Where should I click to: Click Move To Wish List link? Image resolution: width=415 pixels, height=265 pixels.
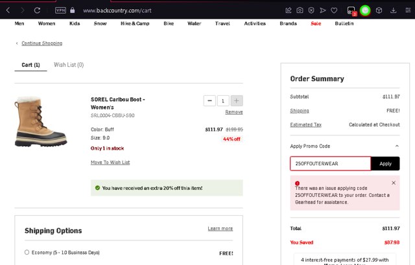point(110,163)
